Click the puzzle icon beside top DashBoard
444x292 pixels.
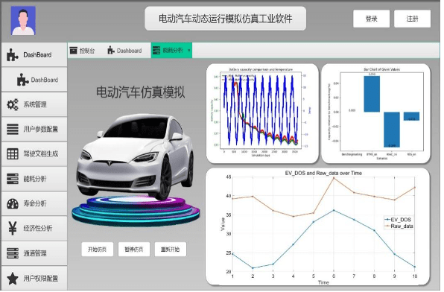[x=12, y=55]
